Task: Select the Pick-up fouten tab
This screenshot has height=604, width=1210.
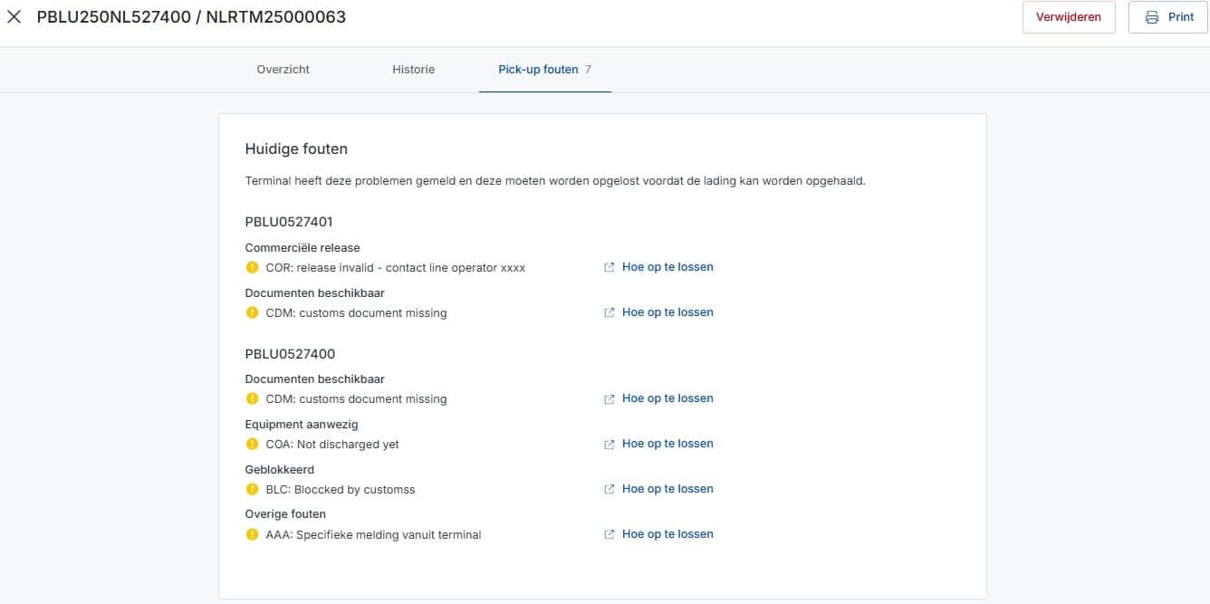Action: click(x=538, y=69)
